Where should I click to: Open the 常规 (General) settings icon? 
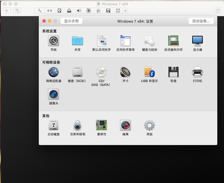coord(54,41)
